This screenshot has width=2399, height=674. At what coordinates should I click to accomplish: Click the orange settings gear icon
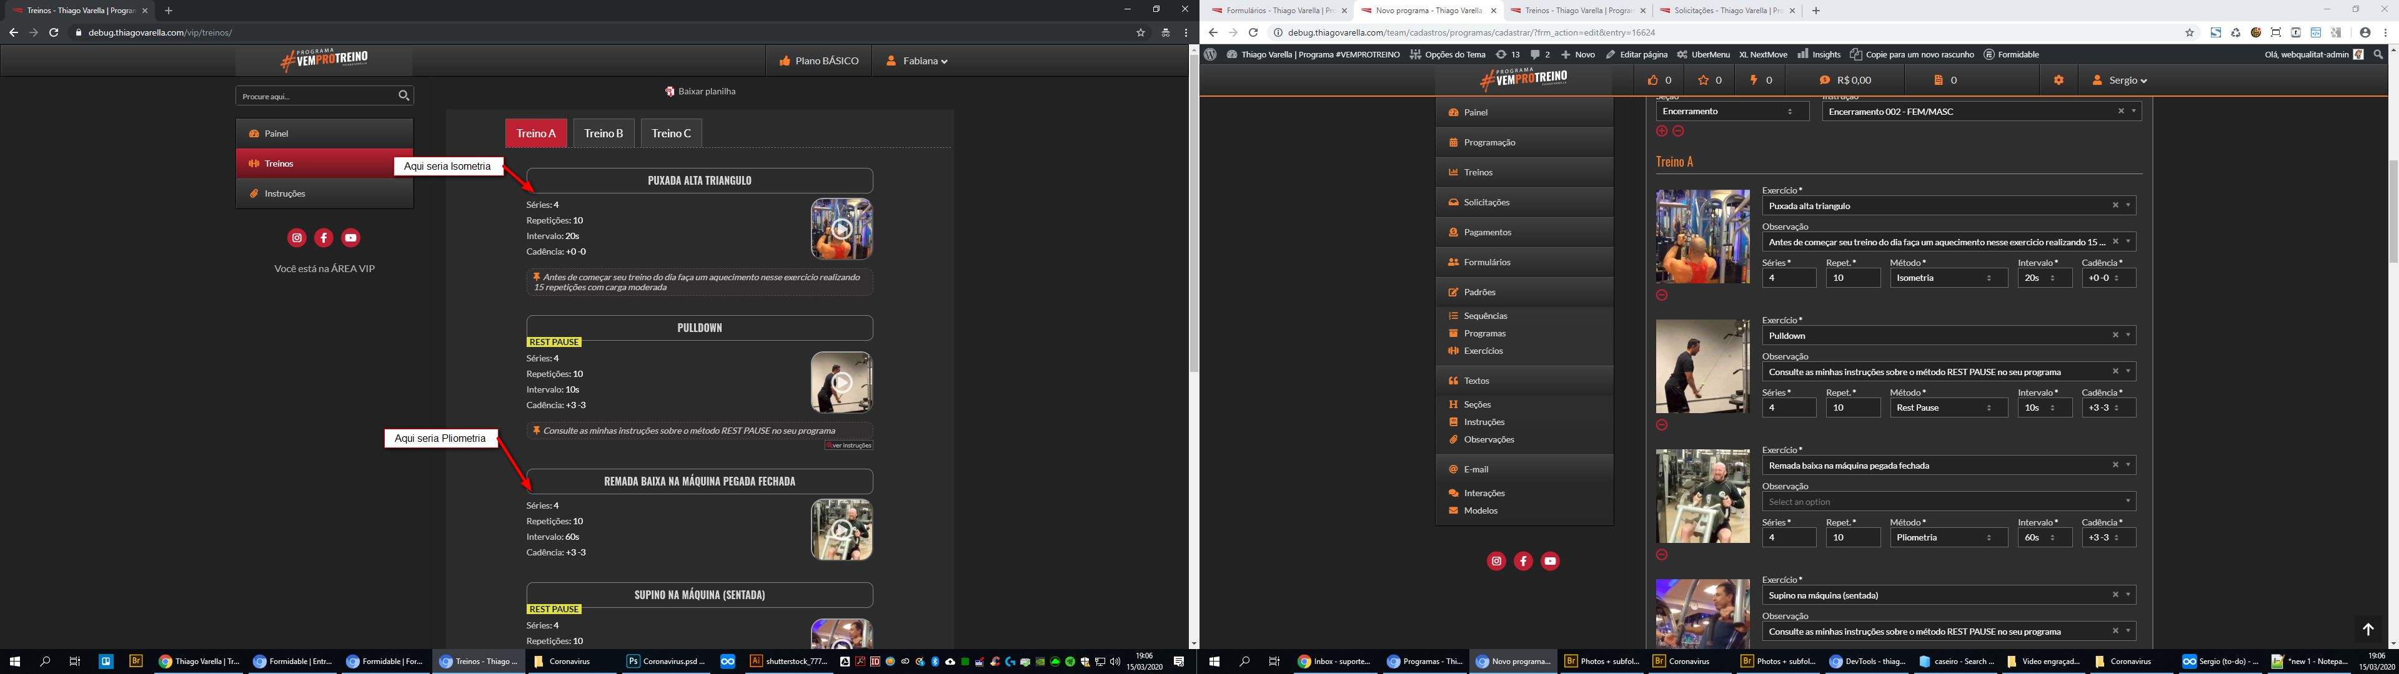(x=2058, y=80)
